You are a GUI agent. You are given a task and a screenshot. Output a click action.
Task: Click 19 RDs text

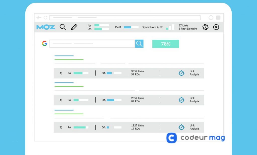(135, 129)
